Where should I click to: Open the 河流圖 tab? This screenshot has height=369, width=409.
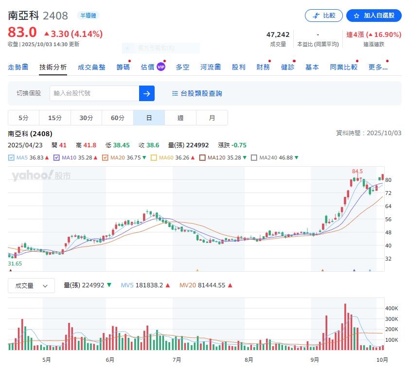[210, 67]
